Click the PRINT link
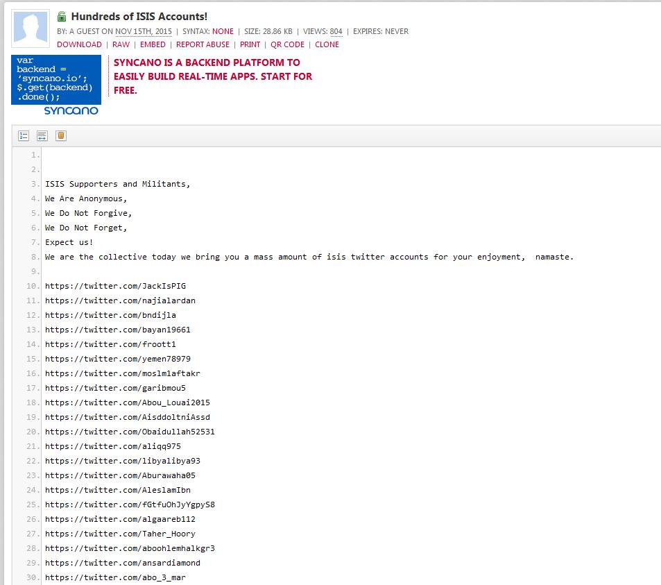 click(x=250, y=44)
